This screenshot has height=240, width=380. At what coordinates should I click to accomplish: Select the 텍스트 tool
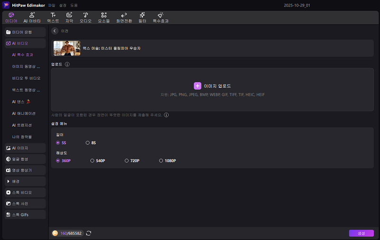[53, 18]
